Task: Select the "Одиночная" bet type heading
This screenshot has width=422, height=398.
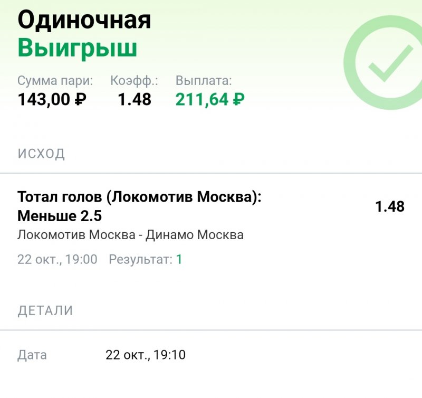Action: tap(84, 20)
